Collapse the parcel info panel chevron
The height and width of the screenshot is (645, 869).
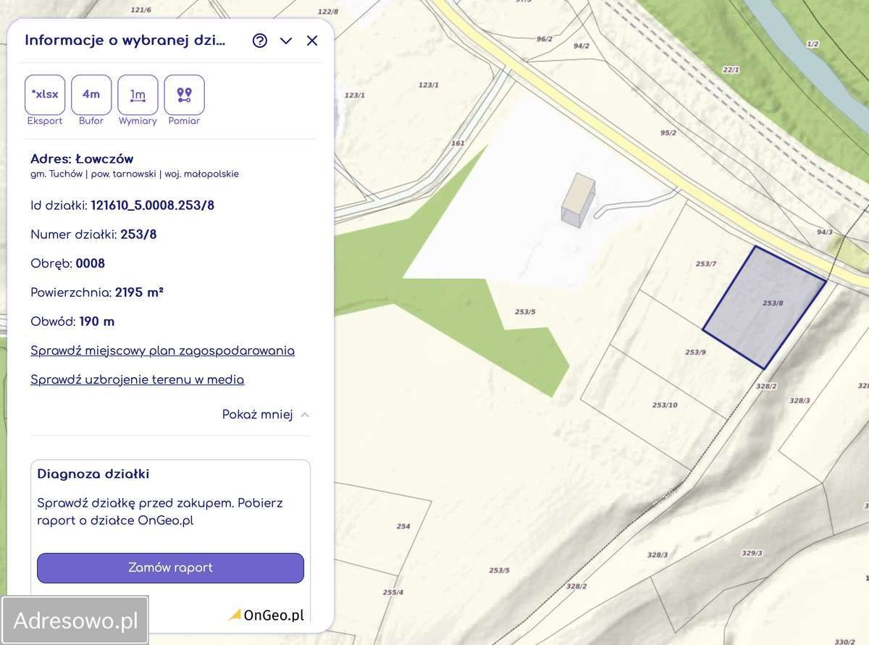pyautogui.click(x=286, y=41)
